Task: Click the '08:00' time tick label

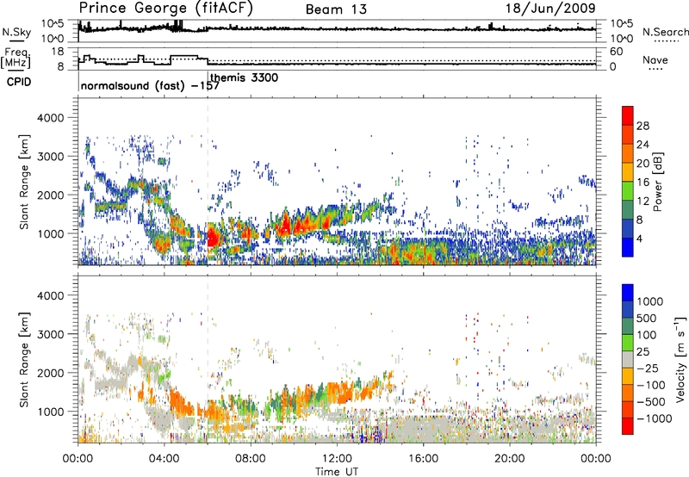Action: point(251,459)
